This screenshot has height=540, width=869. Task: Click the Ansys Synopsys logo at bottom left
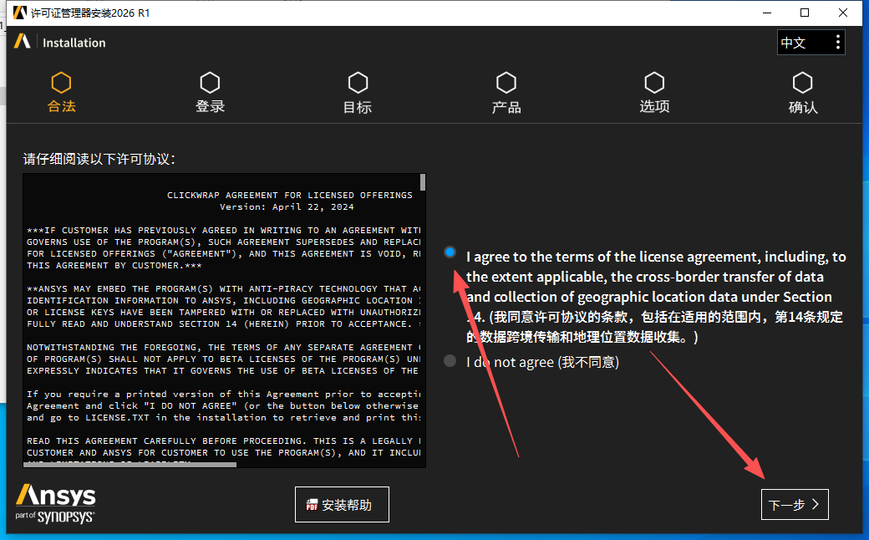[x=55, y=502]
